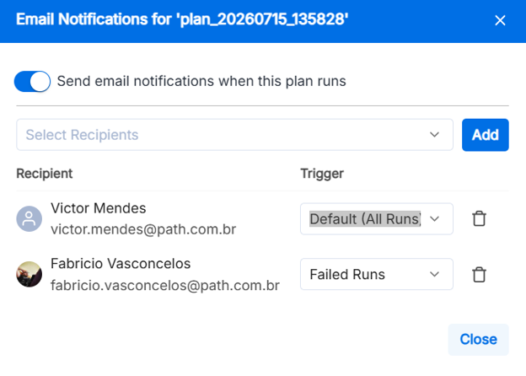This screenshot has width=526, height=376.
Task: Select the name Victor Mendes in the list
Action: (99, 208)
